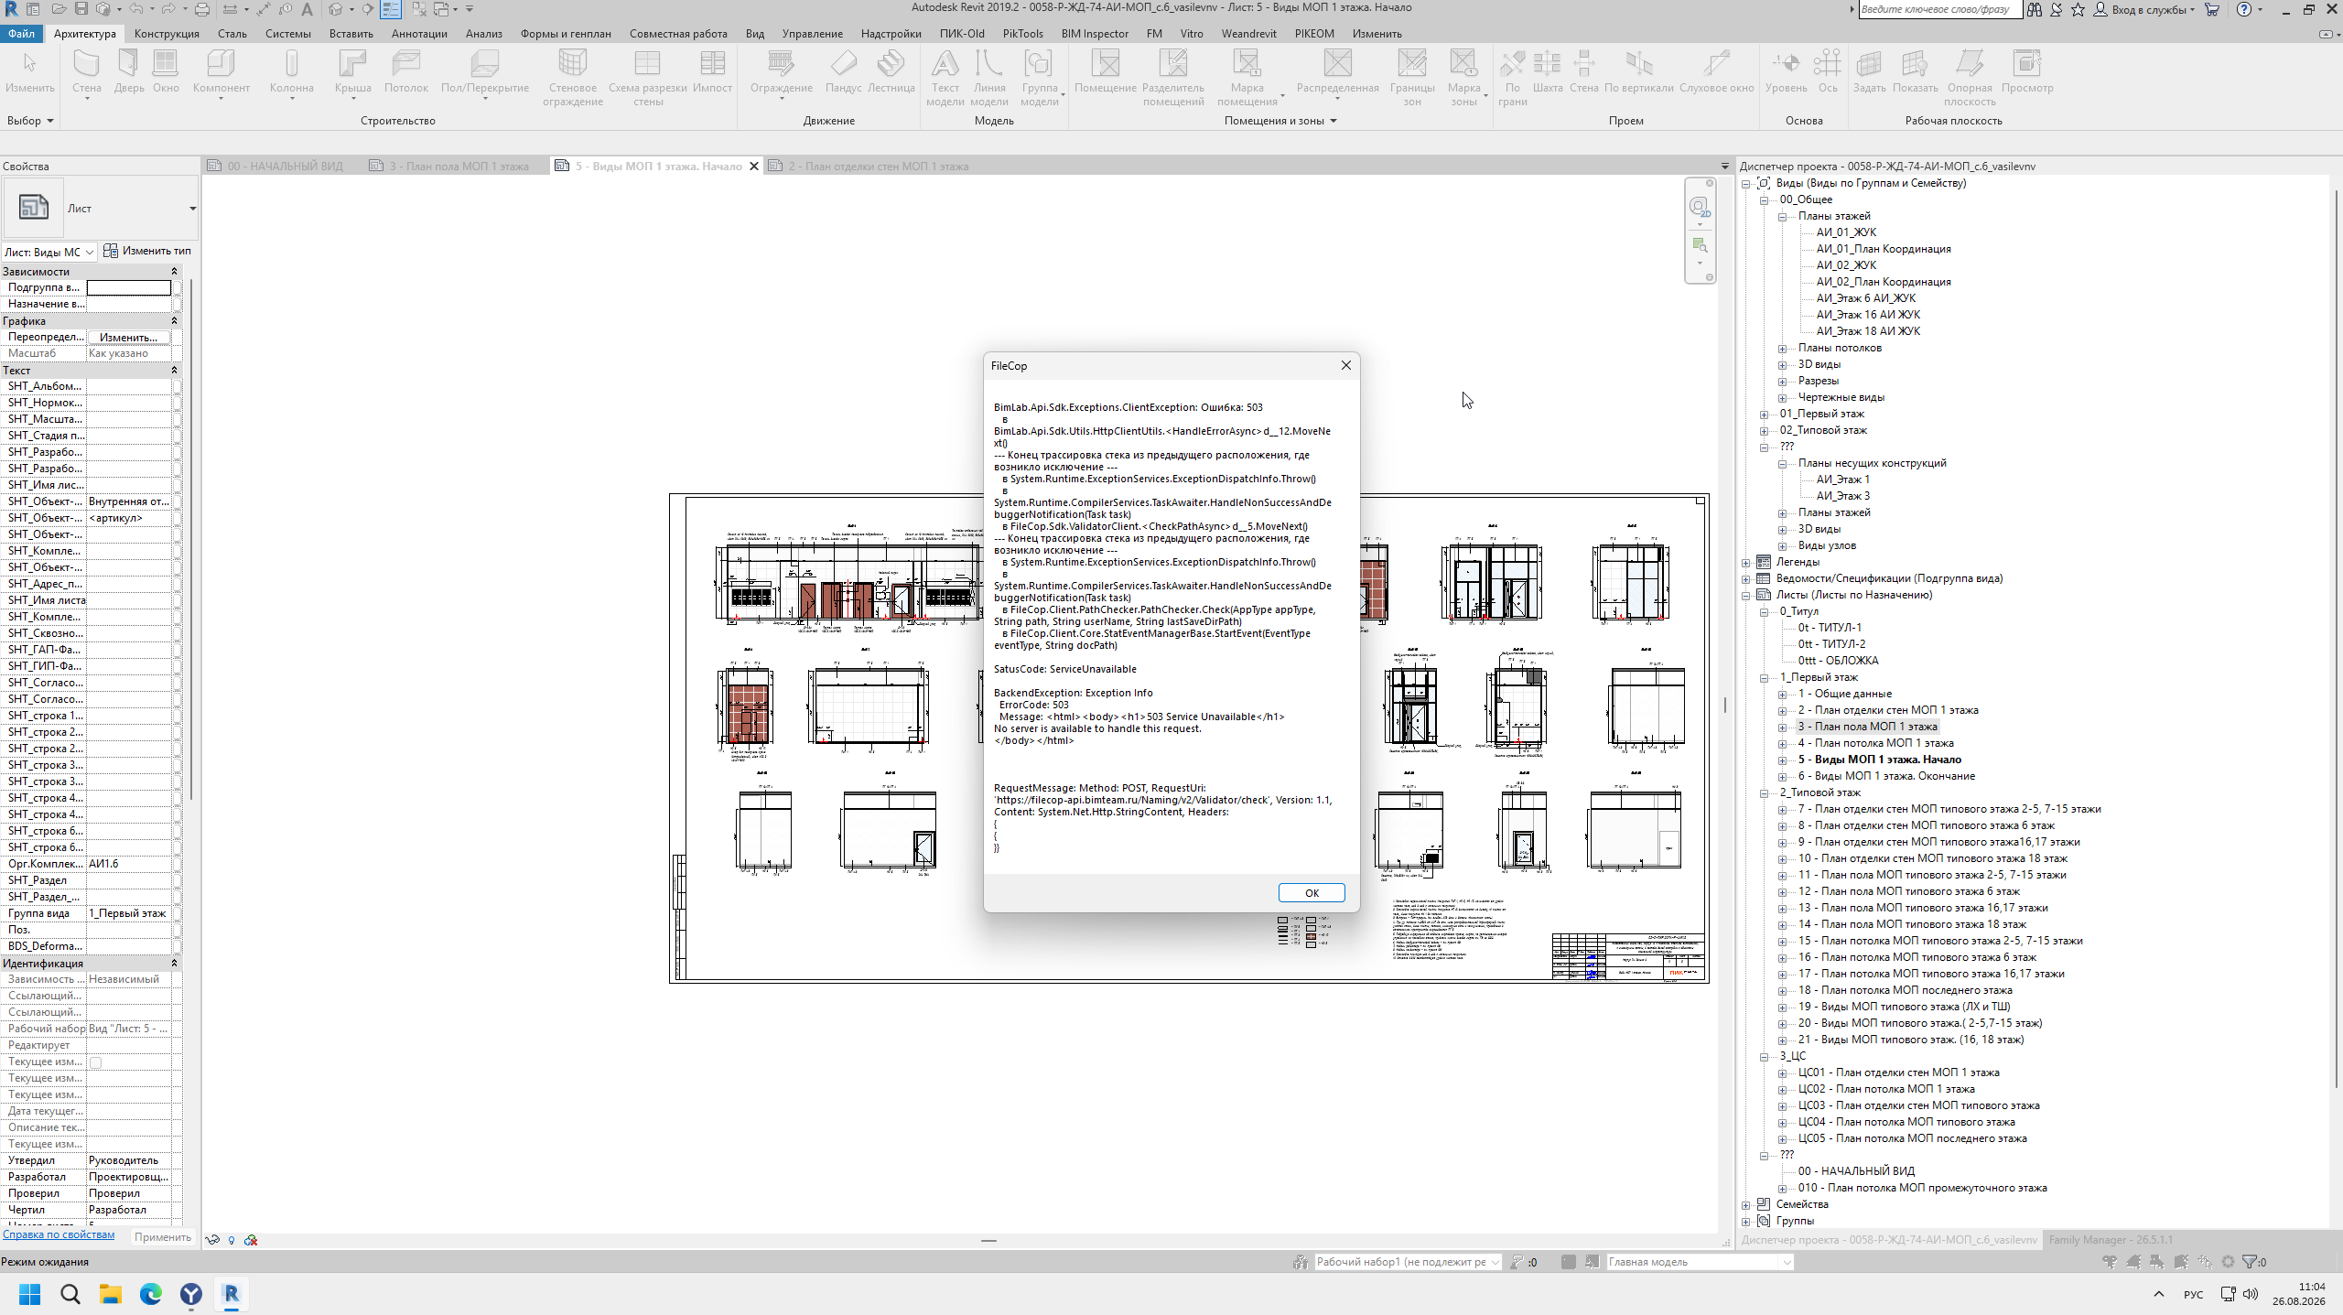
Task: Select the Стена (Wall) tool in ribbon
Action: tap(86, 72)
